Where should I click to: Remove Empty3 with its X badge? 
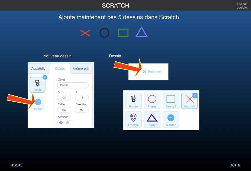(195, 96)
